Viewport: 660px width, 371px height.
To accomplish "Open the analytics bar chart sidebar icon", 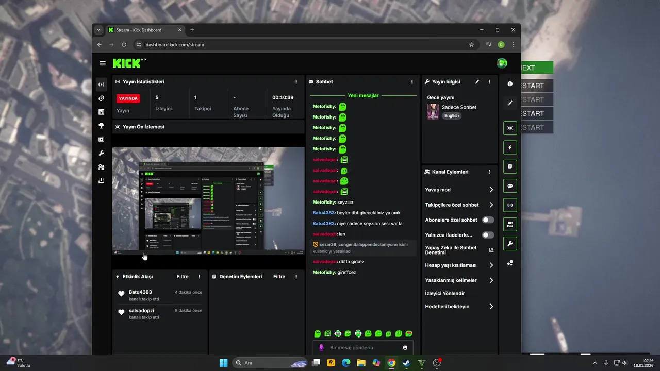I will pyautogui.click(x=102, y=112).
